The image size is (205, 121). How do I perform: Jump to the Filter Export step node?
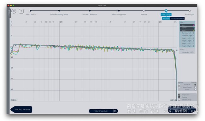(190, 11)
